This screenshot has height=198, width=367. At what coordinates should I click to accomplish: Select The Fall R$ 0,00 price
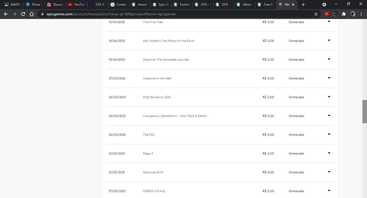268,135
